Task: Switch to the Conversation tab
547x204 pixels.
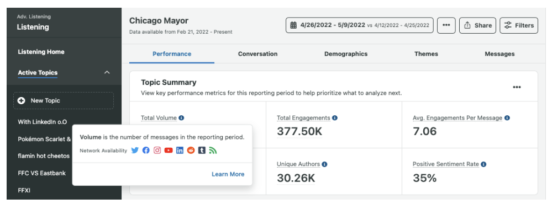Action: [258, 54]
